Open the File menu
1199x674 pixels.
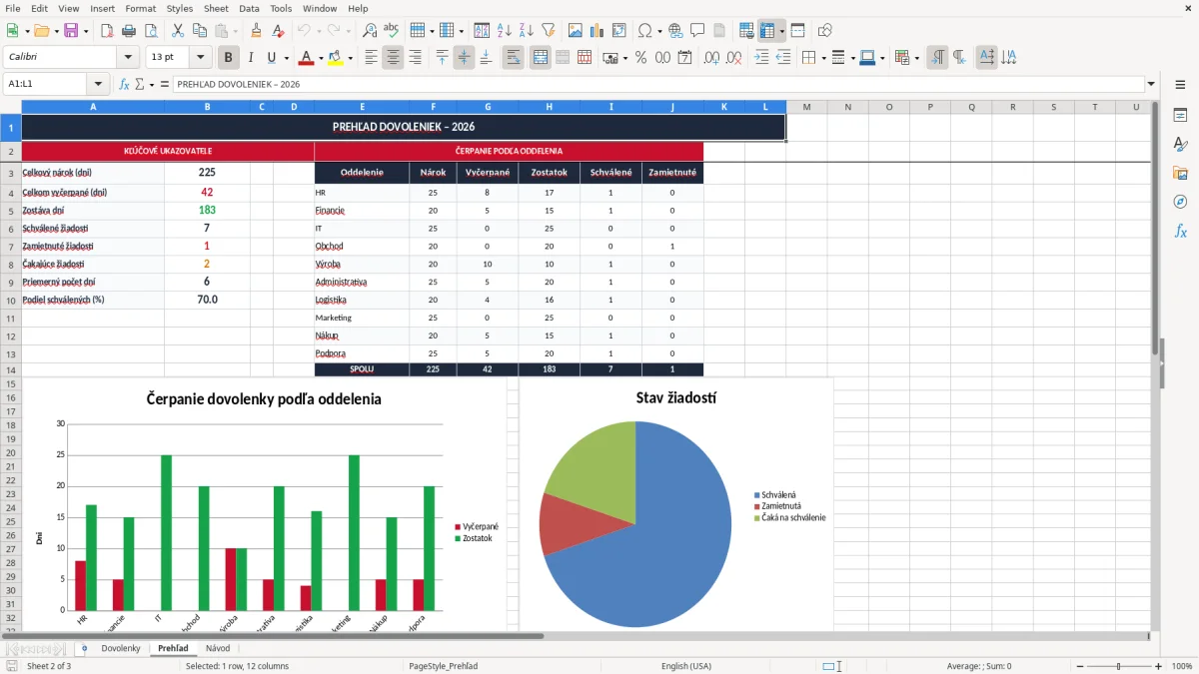12,8
